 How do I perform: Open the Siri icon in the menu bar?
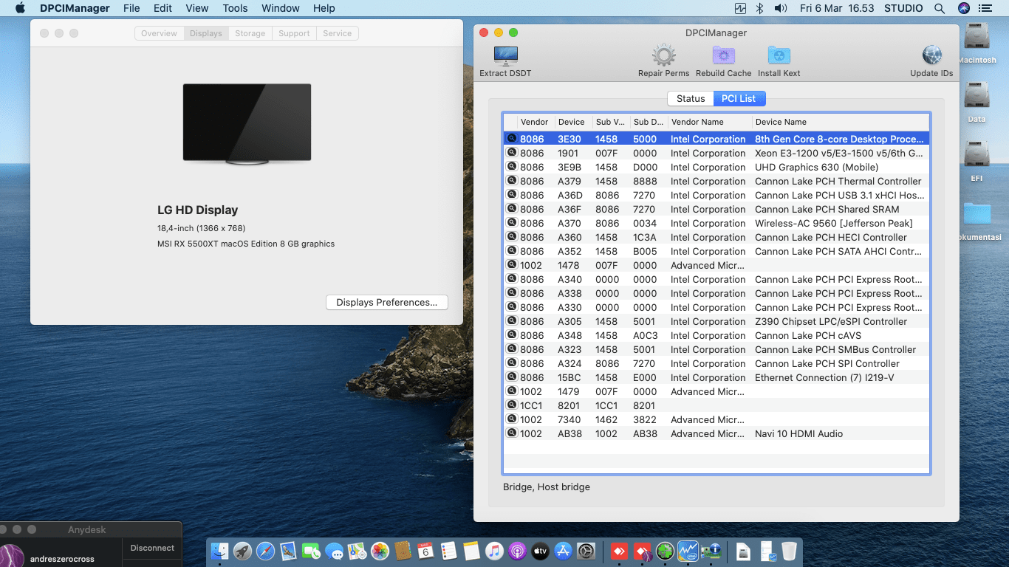click(x=963, y=8)
